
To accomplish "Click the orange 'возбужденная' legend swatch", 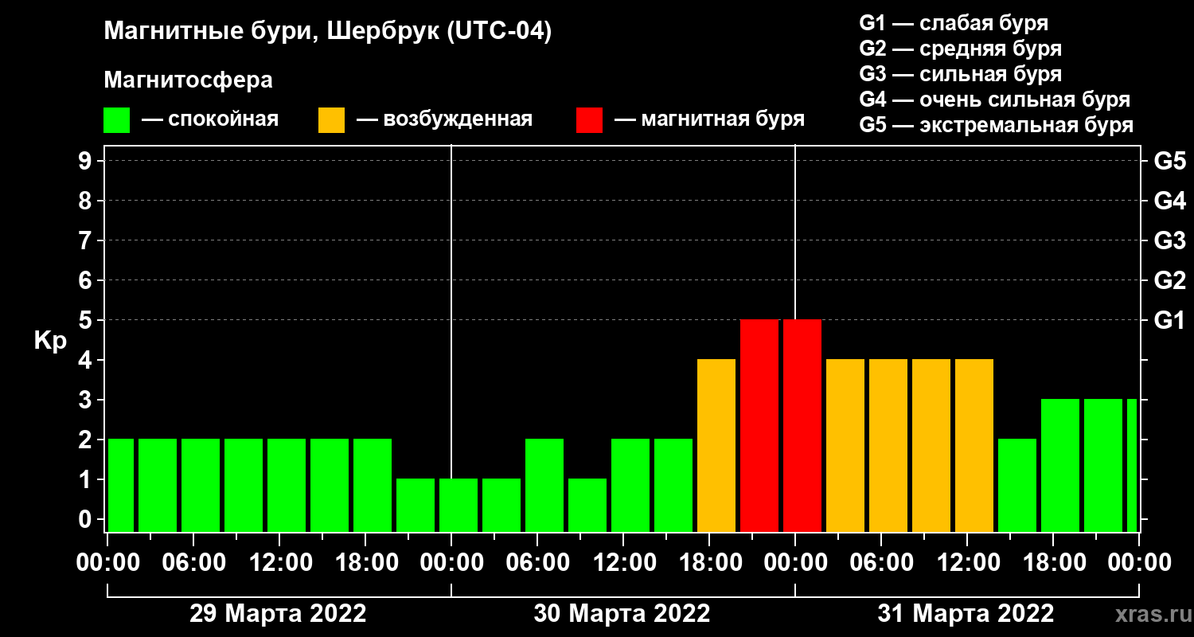I will (x=332, y=120).
